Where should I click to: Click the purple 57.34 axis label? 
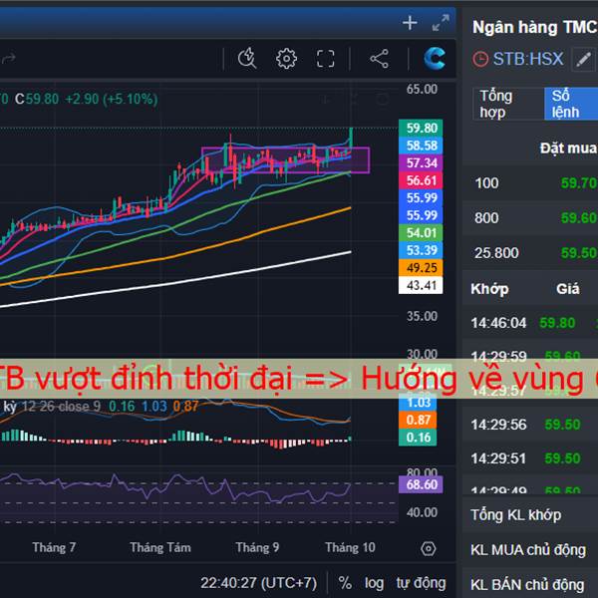pyautogui.click(x=421, y=163)
